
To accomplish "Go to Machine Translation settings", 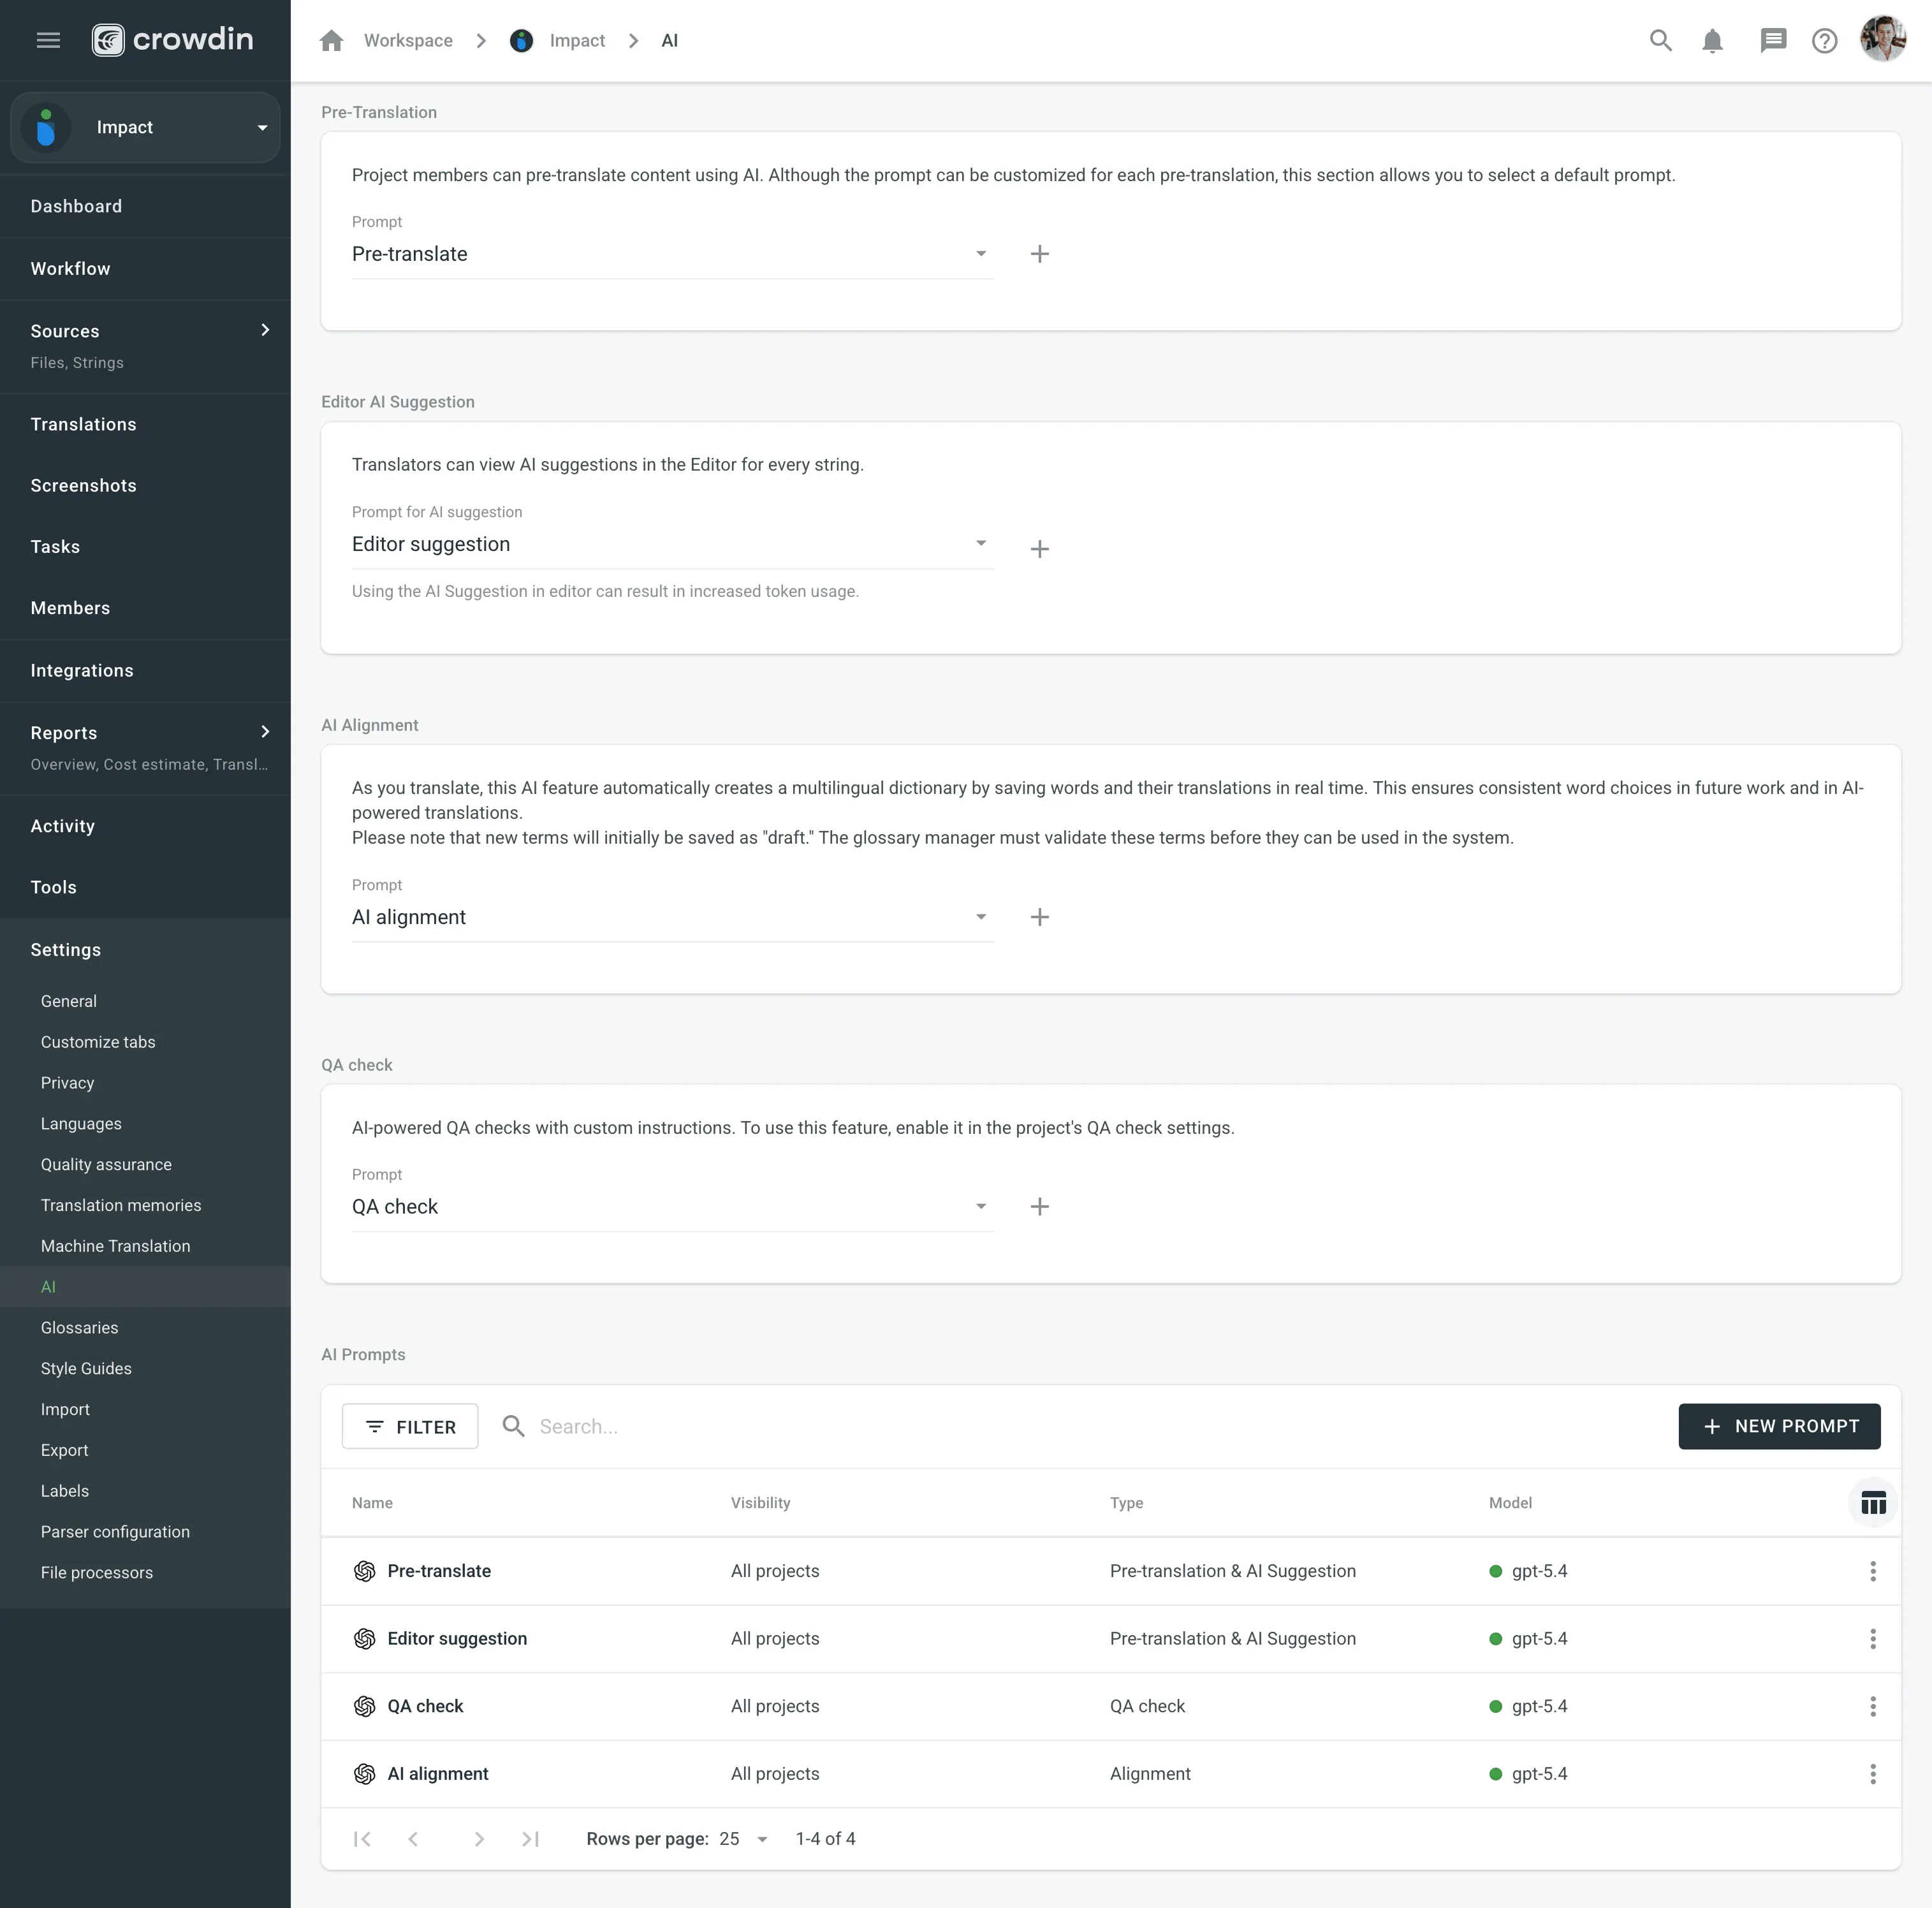I will click(115, 1246).
